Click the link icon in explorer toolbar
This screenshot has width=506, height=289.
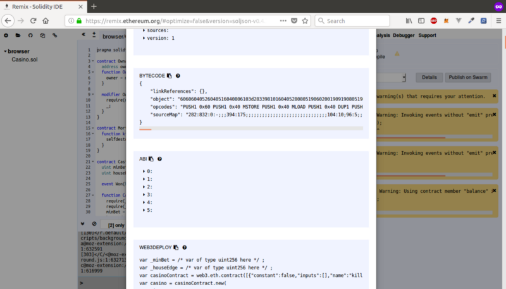click(x=54, y=35)
